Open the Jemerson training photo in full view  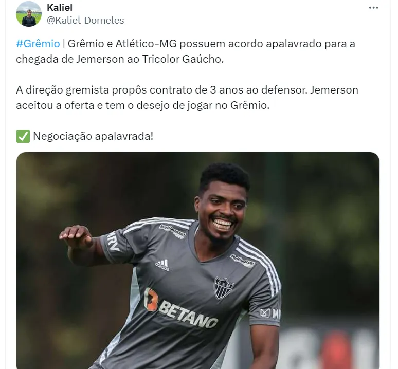(x=198, y=261)
